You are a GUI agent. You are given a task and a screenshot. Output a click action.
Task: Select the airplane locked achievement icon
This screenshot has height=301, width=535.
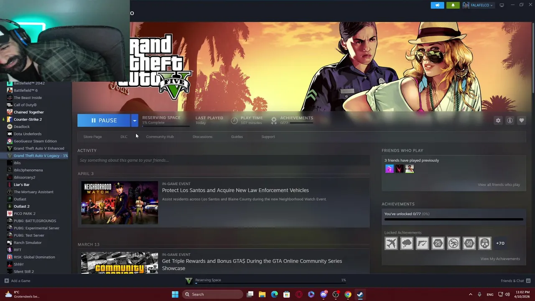tap(391, 243)
